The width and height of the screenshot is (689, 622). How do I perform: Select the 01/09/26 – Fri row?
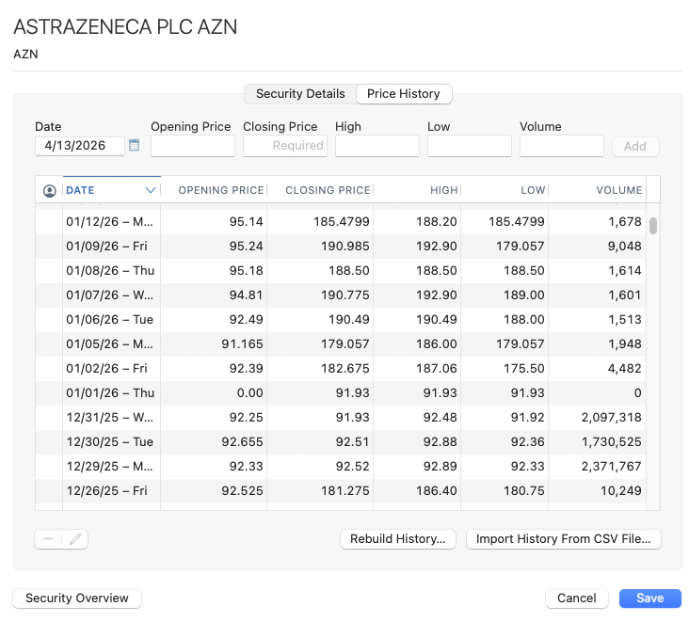[x=341, y=247]
